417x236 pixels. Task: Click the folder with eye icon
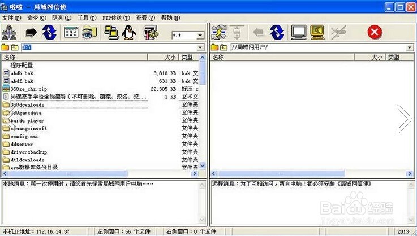89,32
